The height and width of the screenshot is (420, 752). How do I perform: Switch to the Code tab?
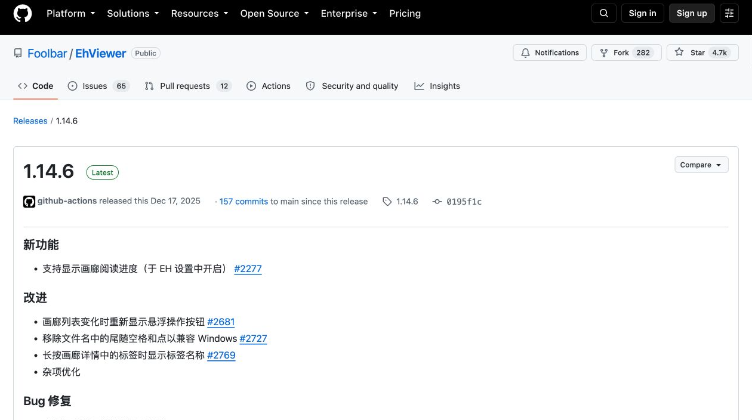coord(36,86)
